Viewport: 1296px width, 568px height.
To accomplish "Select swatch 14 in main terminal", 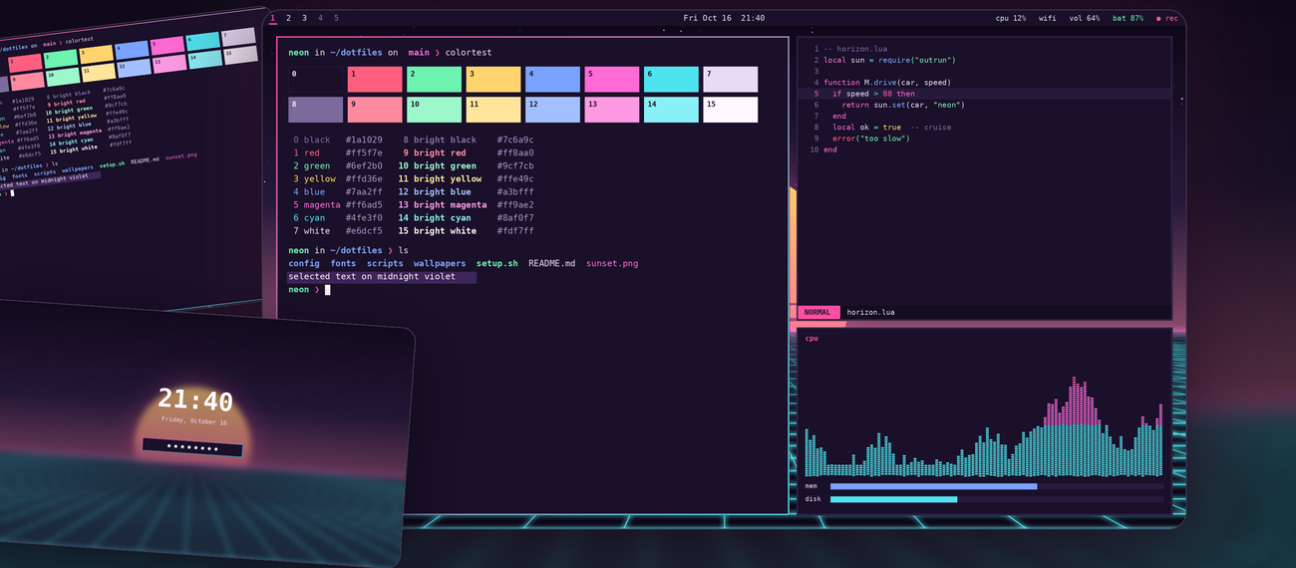I will pos(671,110).
